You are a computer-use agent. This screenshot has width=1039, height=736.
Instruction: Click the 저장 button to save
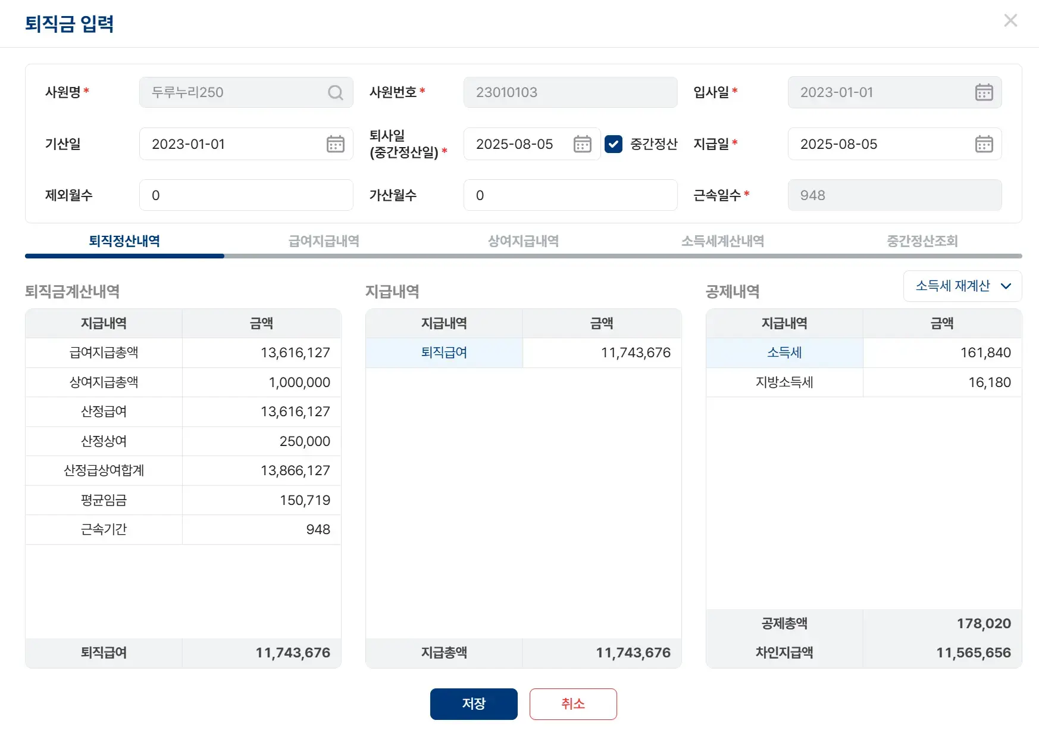pyautogui.click(x=474, y=704)
